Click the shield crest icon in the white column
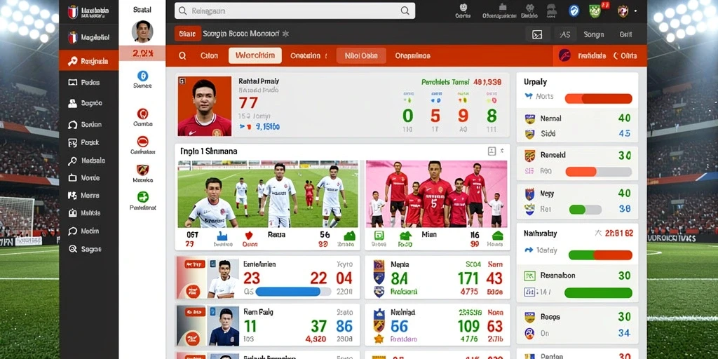This screenshot has width=718, height=359. (x=142, y=170)
